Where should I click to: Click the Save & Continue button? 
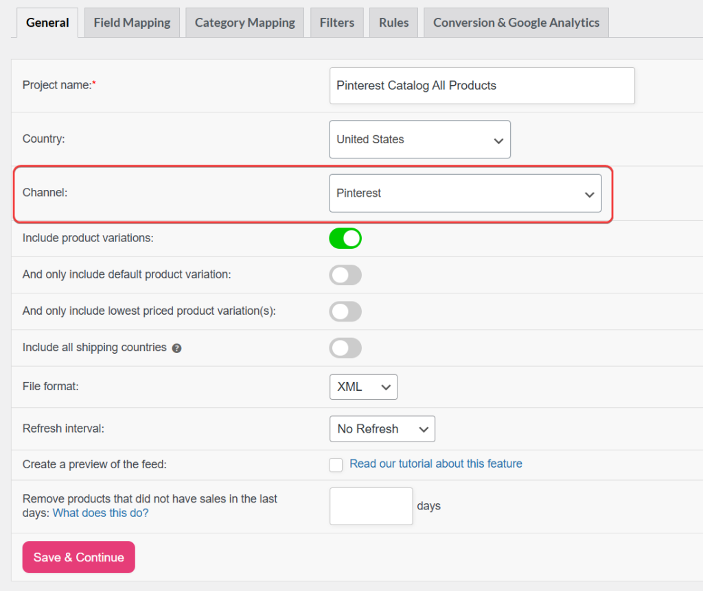point(78,557)
